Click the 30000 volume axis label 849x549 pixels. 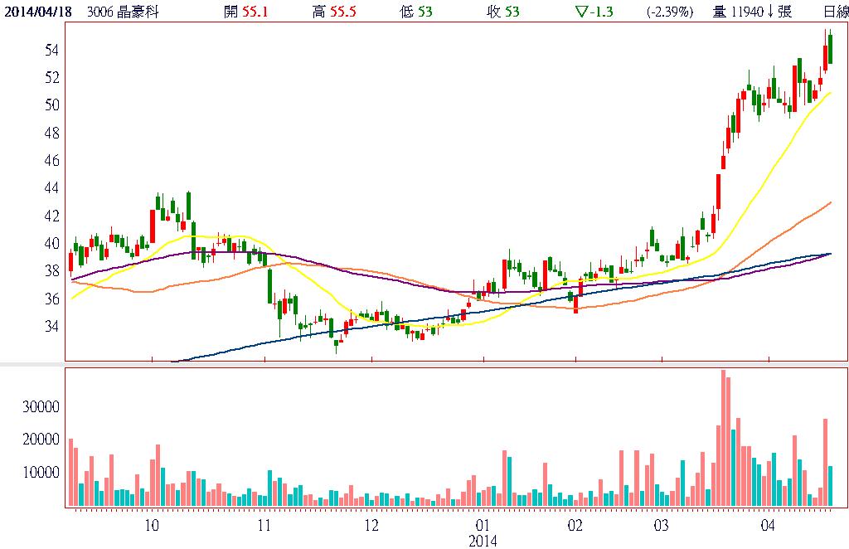tap(41, 406)
